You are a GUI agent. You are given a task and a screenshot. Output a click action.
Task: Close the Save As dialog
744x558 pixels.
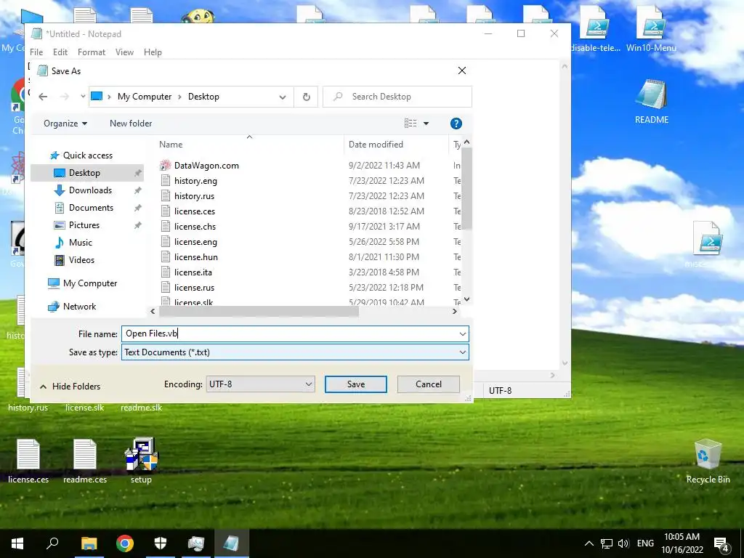click(x=461, y=70)
